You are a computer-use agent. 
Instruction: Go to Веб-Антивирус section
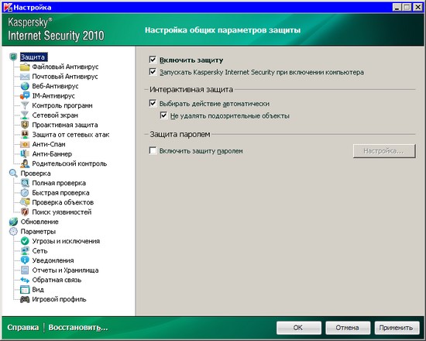pyautogui.click(x=55, y=86)
